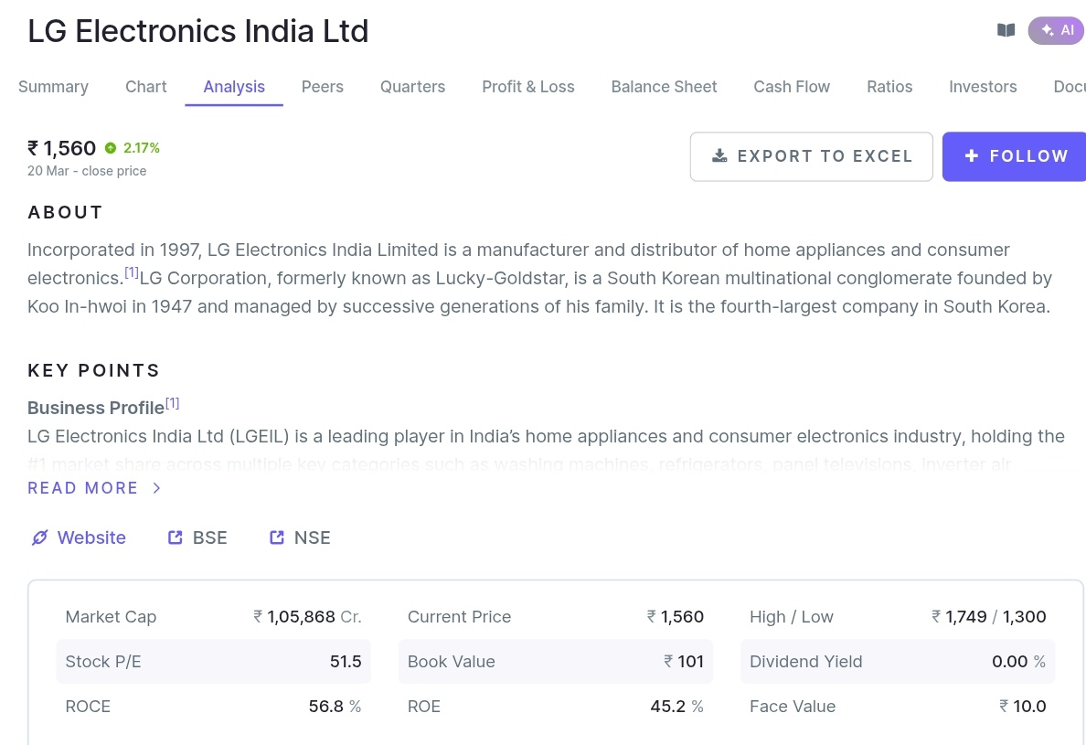Click citation [1] beside Business Profile
This screenshot has width=1086, height=745.
pyautogui.click(x=172, y=403)
